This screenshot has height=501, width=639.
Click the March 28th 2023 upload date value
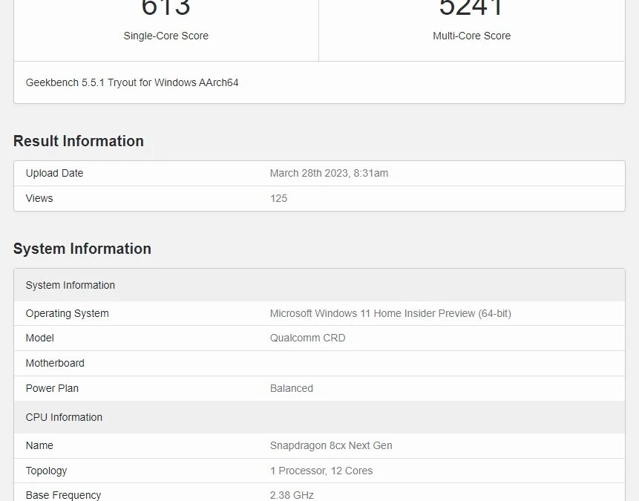(x=329, y=173)
